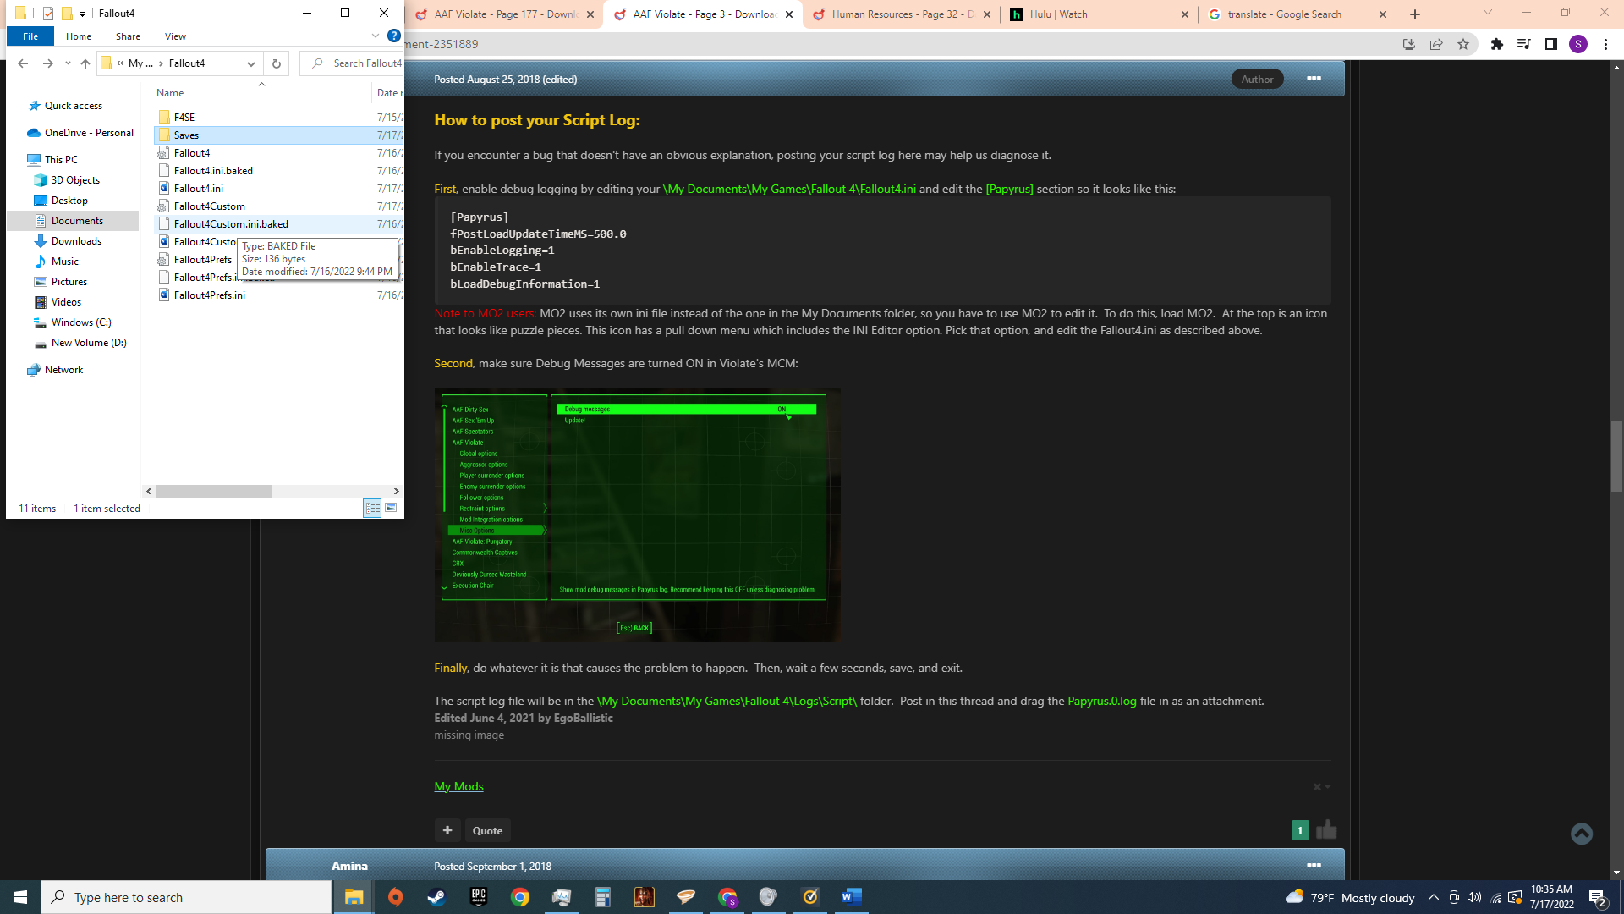Viewport: 1624px width, 914px height.
Task: Open a new Chrome tab
Action: click(x=1415, y=14)
